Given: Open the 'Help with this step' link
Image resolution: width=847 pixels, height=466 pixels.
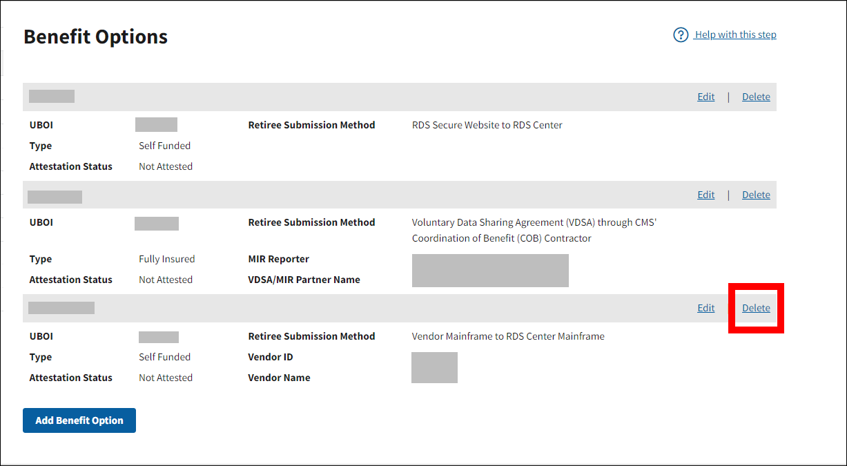Looking at the screenshot, I should click(735, 35).
